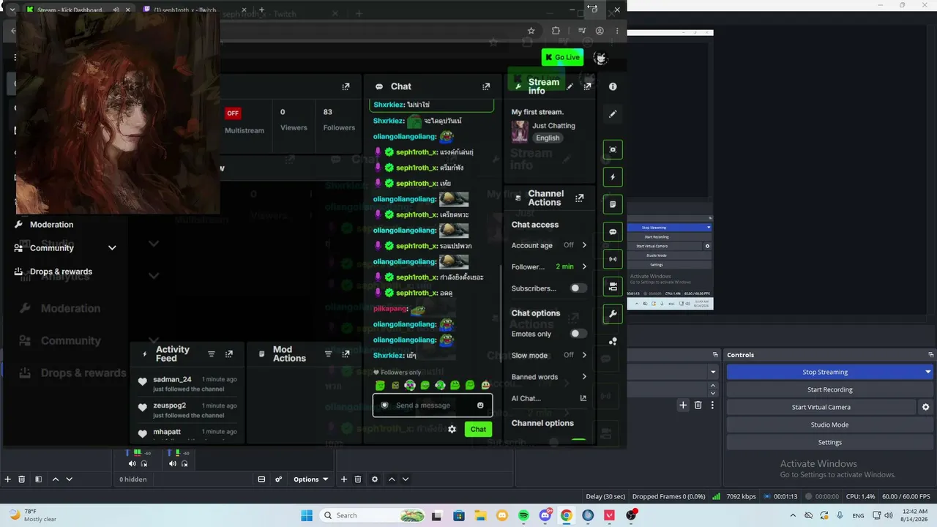Pop out the Activity Feed panel

click(x=229, y=354)
